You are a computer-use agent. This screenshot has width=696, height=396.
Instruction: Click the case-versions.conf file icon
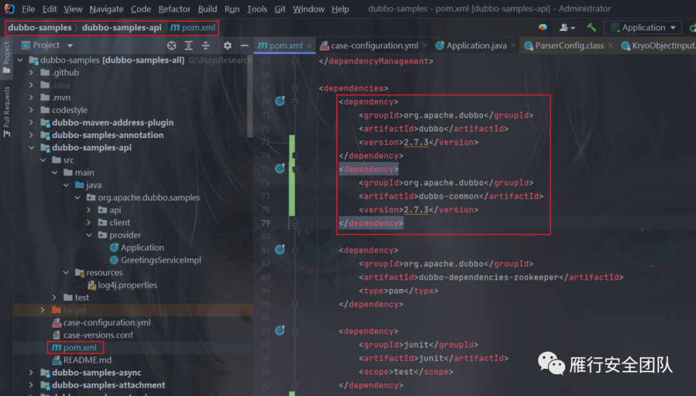[56, 335]
